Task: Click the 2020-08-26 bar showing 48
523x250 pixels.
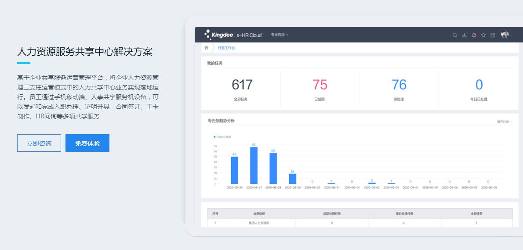Action: tap(235, 170)
